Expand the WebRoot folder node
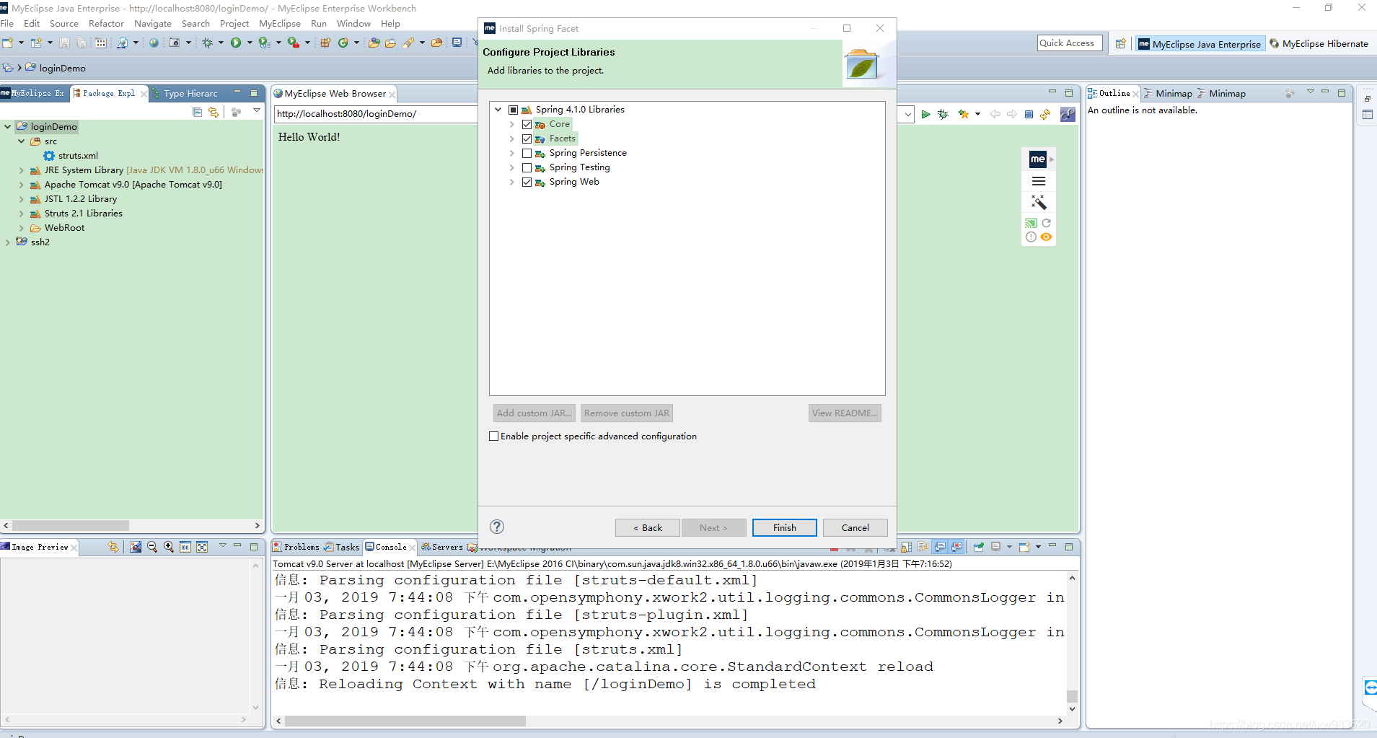Image resolution: width=1377 pixels, height=738 pixels. (x=22, y=228)
